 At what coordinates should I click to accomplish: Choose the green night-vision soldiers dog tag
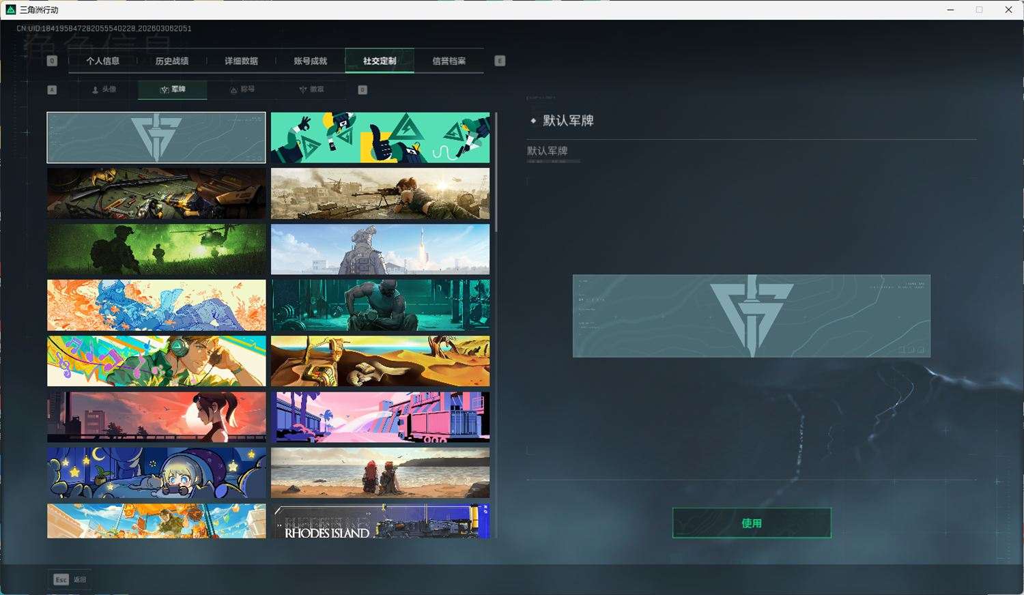coord(156,250)
